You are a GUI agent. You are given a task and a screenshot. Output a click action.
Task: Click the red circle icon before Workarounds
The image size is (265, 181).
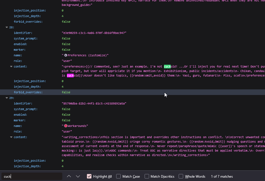coord(66,126)
